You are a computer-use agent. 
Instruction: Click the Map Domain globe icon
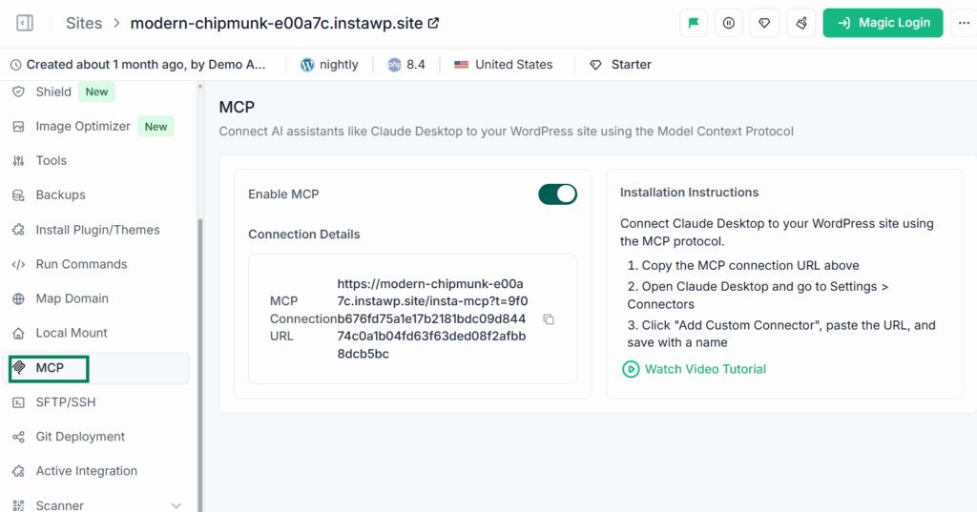pos(19,298)
